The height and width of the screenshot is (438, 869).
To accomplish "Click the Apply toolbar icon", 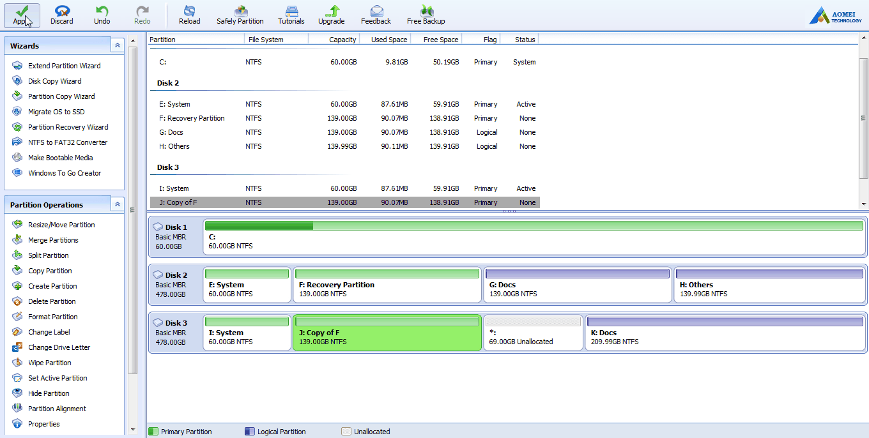I will 22,14.
